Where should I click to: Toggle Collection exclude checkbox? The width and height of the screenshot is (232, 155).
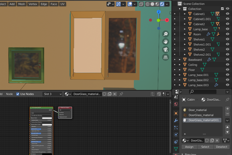pyautogui.click(x=222, y=9)
